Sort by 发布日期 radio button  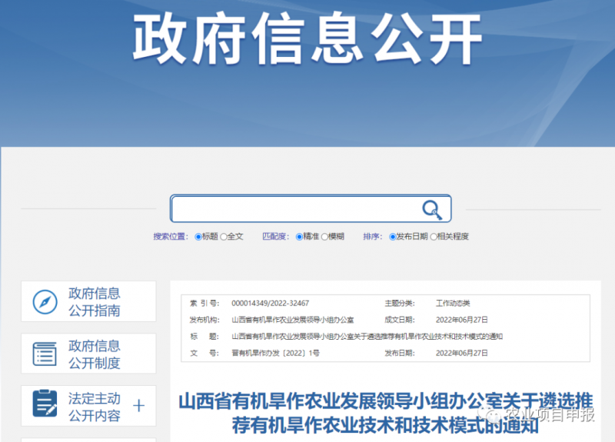pyautogui.click(x=392, y=237)
